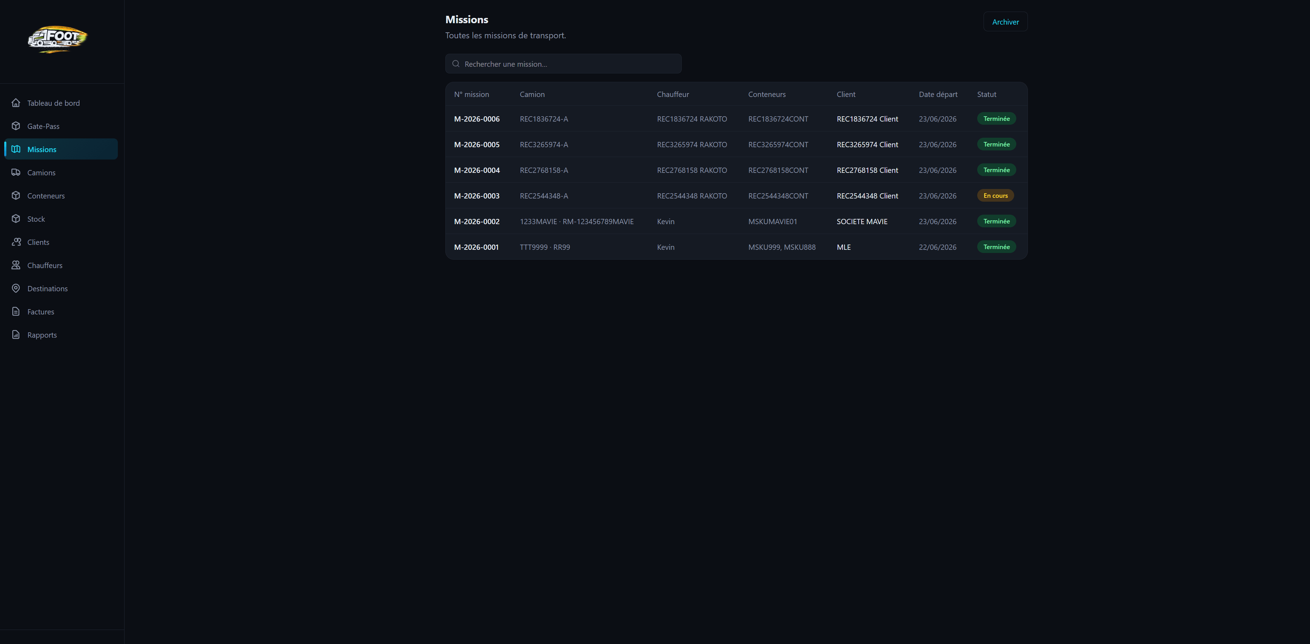Click the Factures document icon

[16, 311]
